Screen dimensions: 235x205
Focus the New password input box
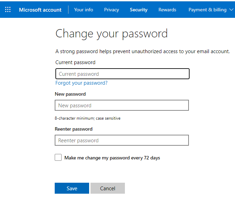click(122, 105)
